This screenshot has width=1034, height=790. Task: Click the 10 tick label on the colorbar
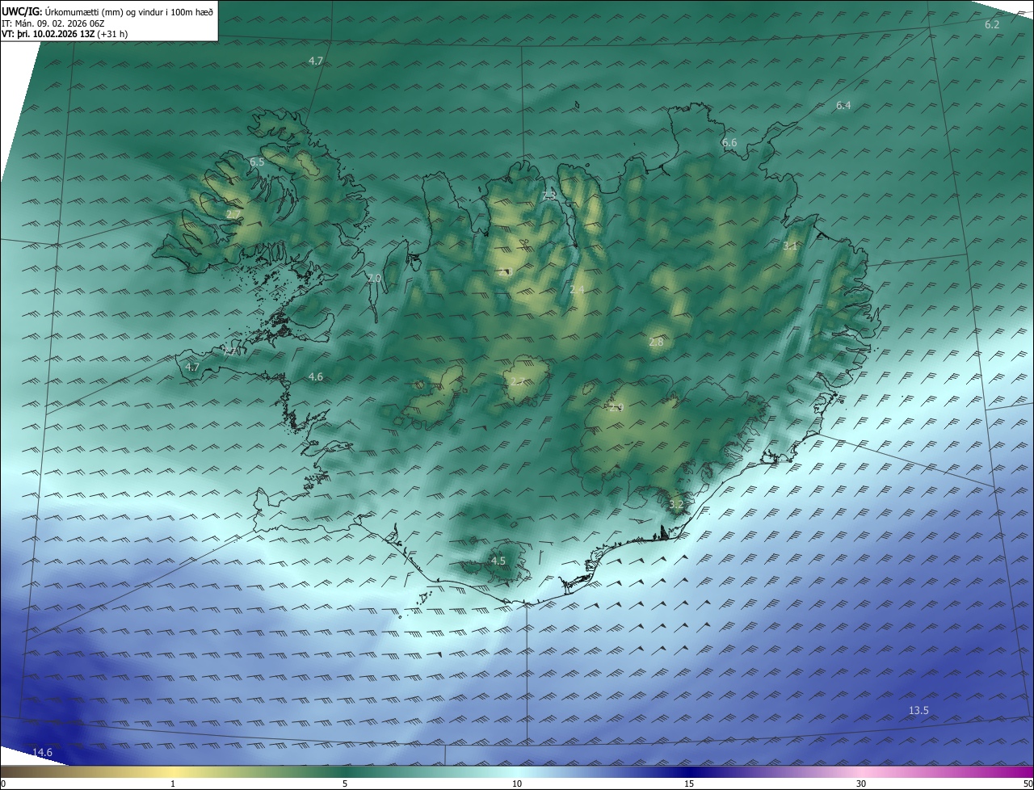point(517,784)
